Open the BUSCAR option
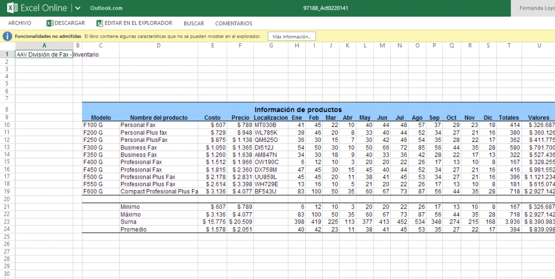This screenshot has height=279, width=555. click(x=194, y=23)
